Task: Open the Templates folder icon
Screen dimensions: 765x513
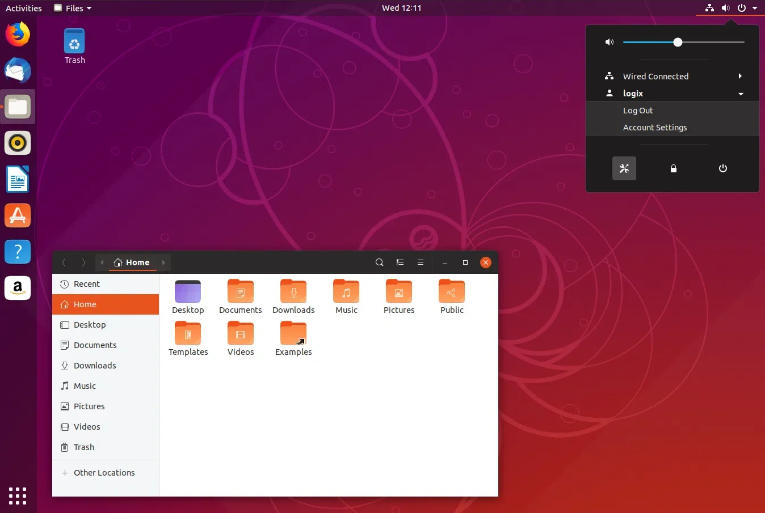Action: click(188, 339)
